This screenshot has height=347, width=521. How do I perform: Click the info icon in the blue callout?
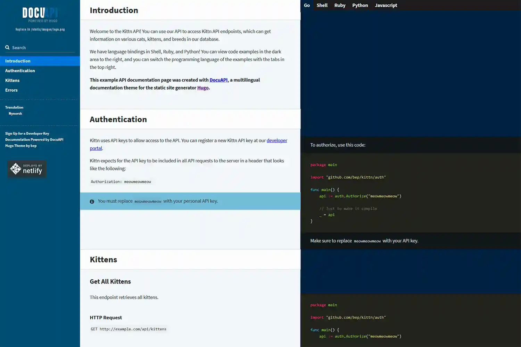[92, 201]
